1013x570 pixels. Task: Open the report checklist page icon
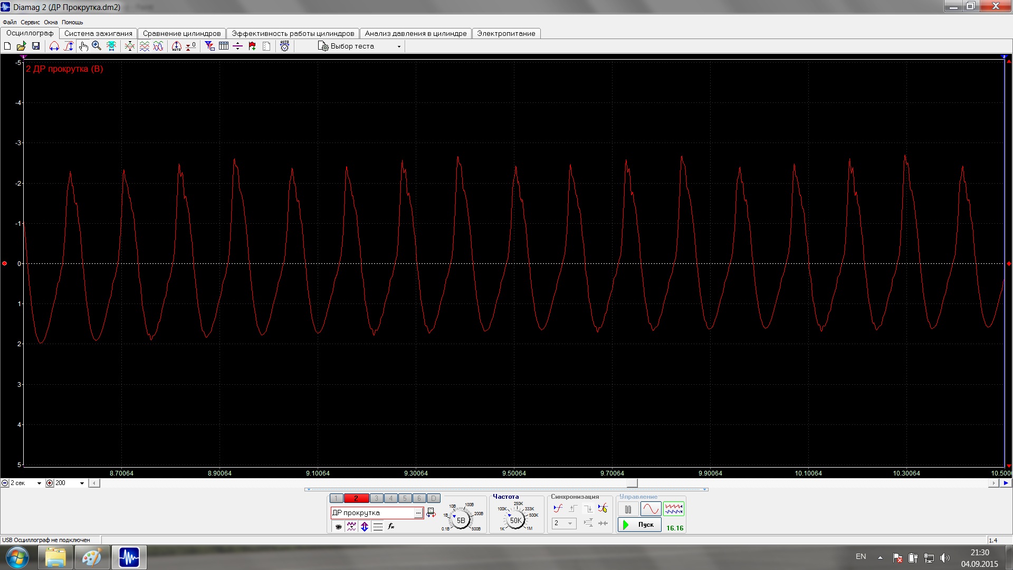coord(266,46)
